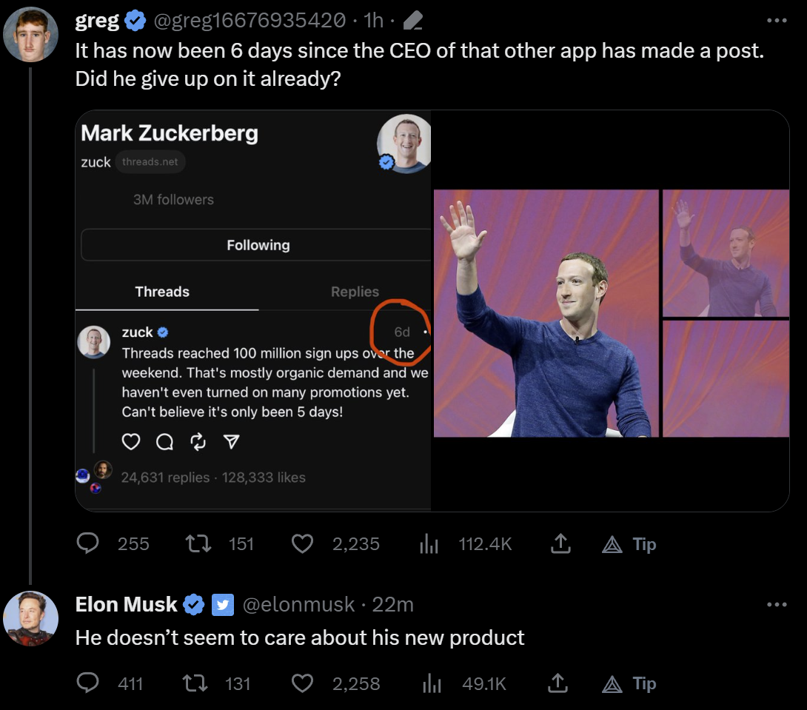Viewport: 807px width, 710px height.
Task: Open more options on greg's tweet
Action: [777, 21]
